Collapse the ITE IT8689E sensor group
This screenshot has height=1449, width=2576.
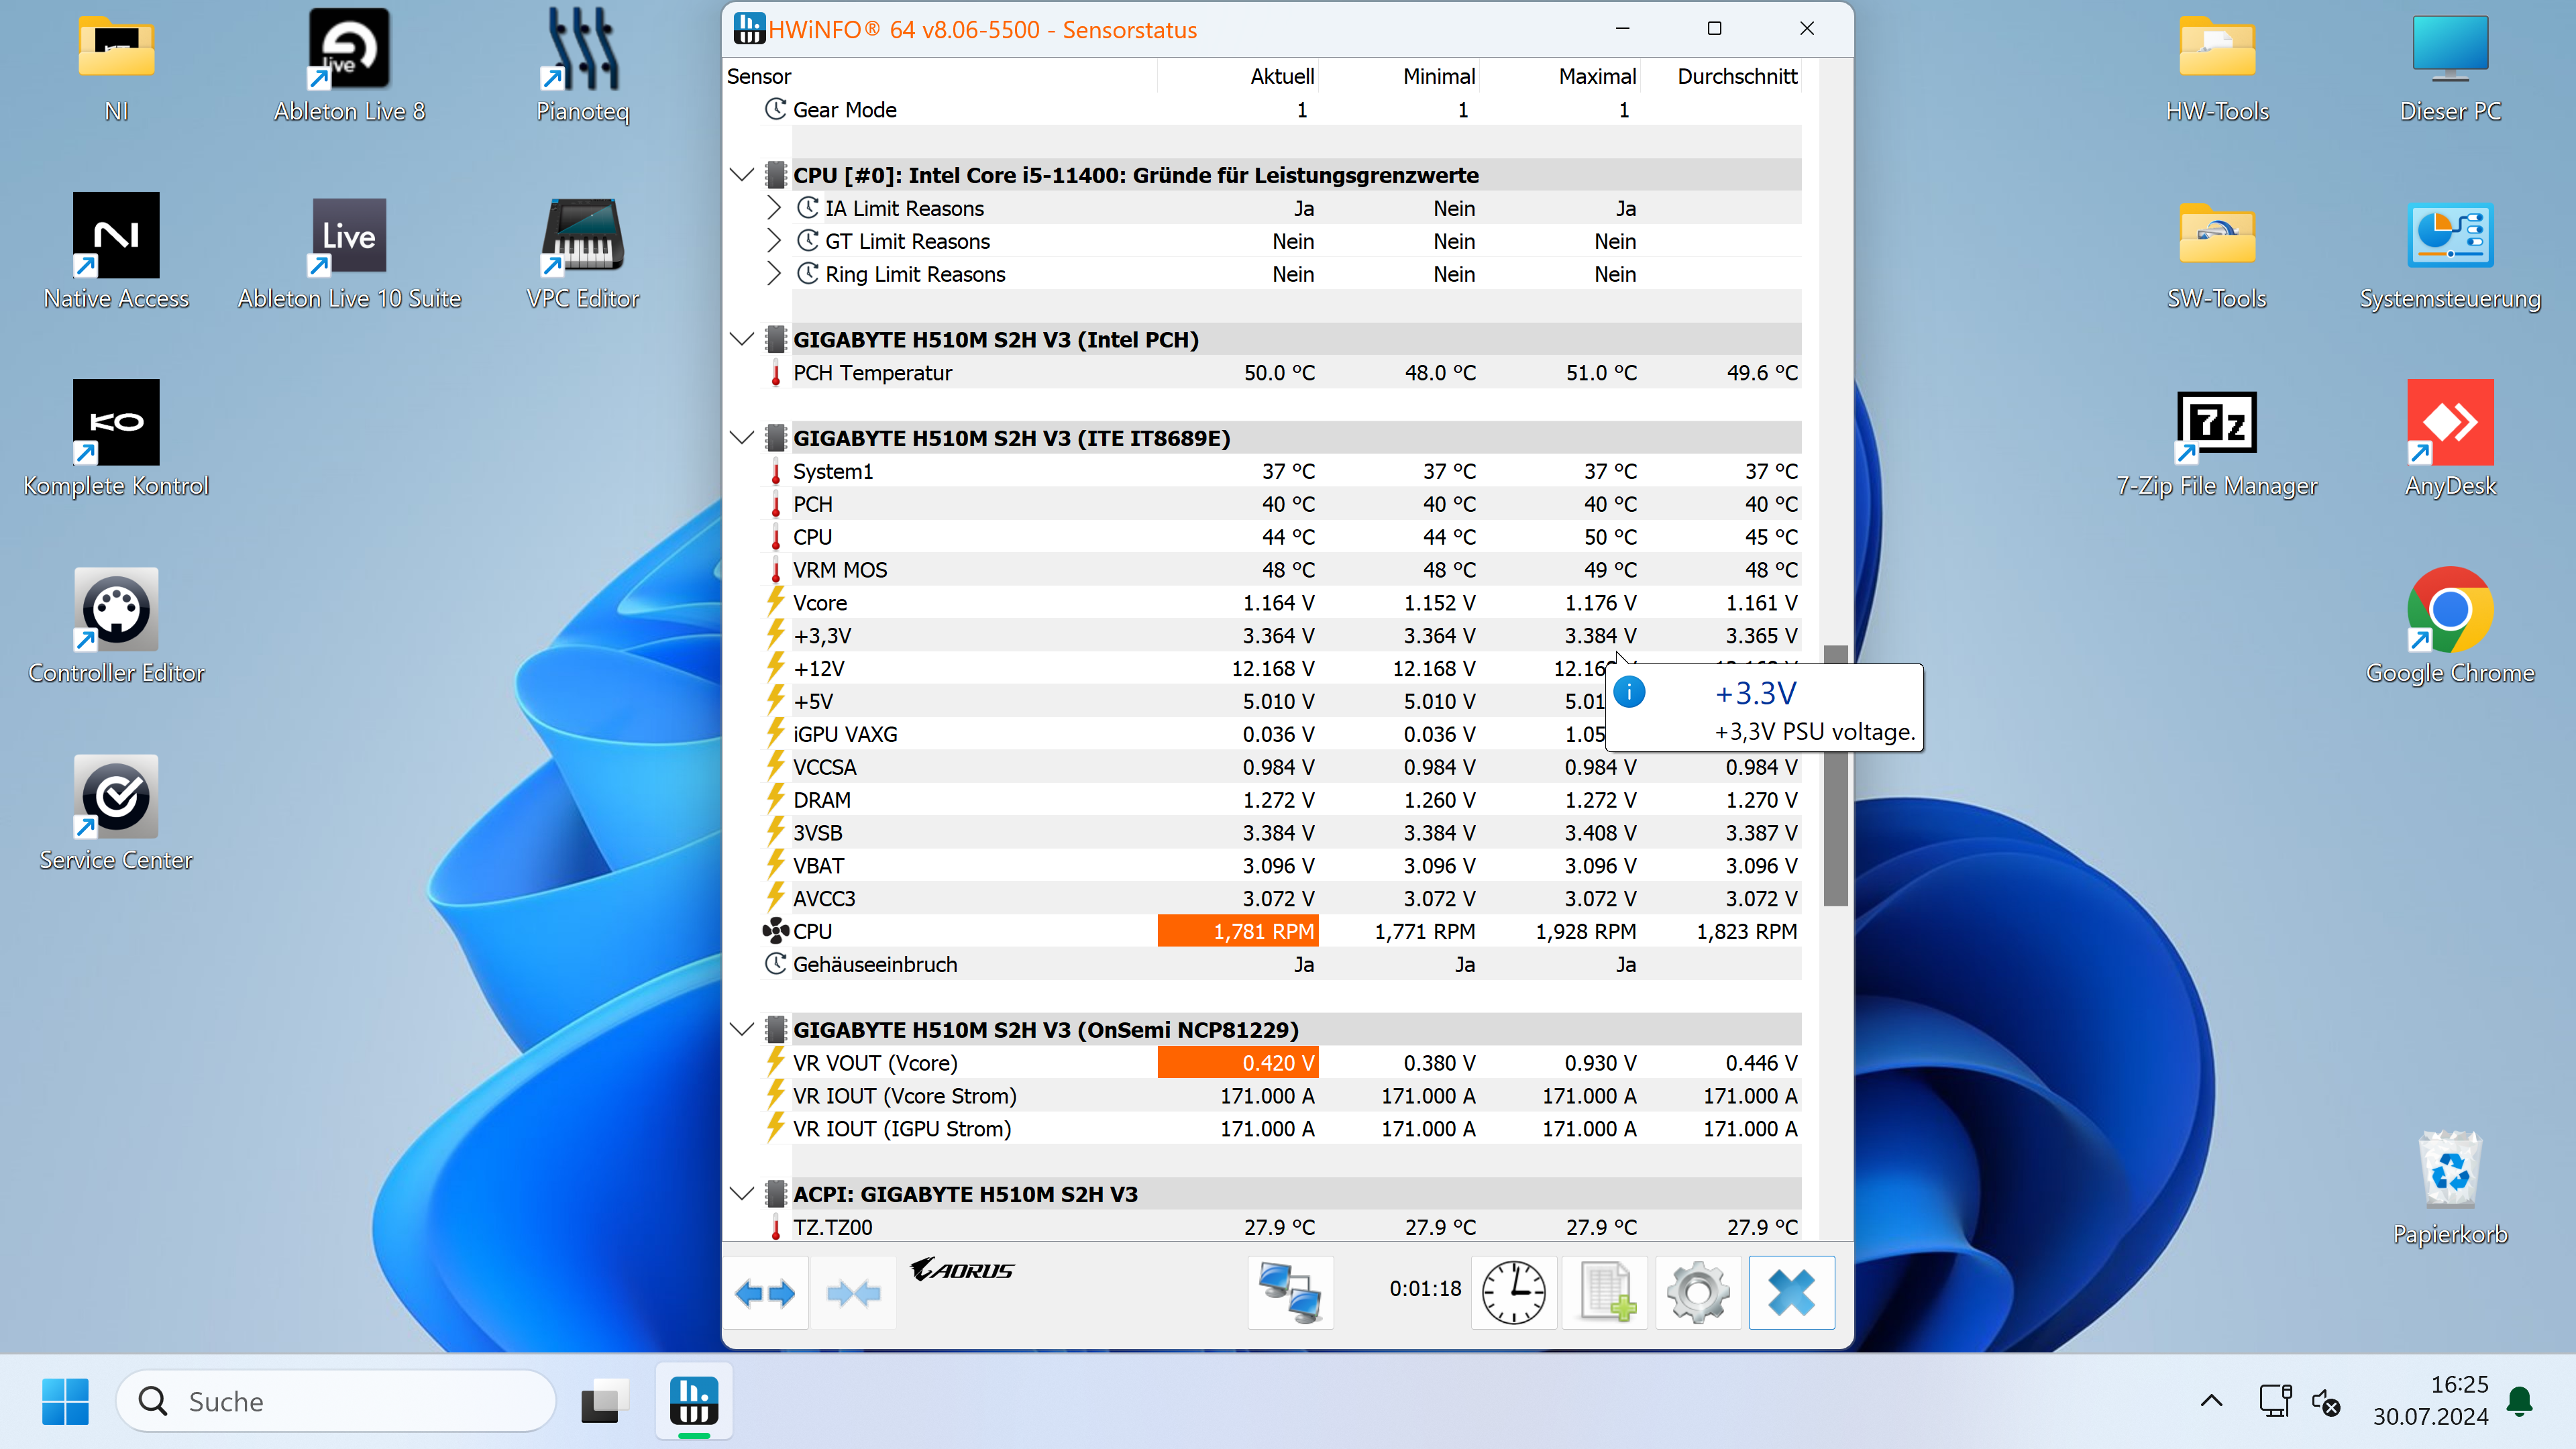(741, 438)
